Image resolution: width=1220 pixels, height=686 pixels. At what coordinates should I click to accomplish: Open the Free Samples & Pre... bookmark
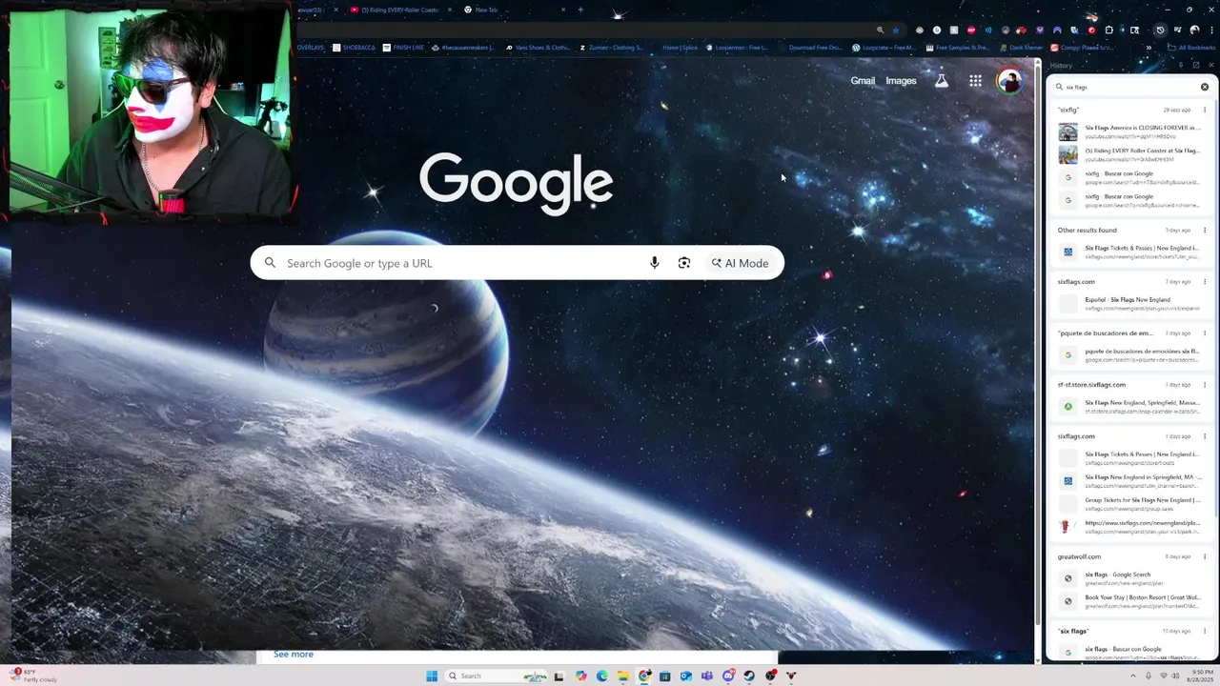pyautogui.click(x=958, y=48)
